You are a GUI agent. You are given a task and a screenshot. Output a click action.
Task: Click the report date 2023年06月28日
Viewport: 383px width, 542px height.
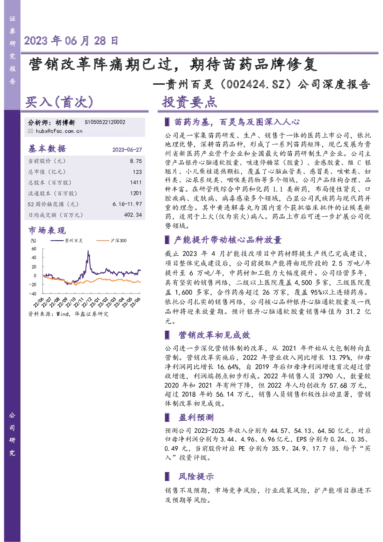[x=71, y=41]
